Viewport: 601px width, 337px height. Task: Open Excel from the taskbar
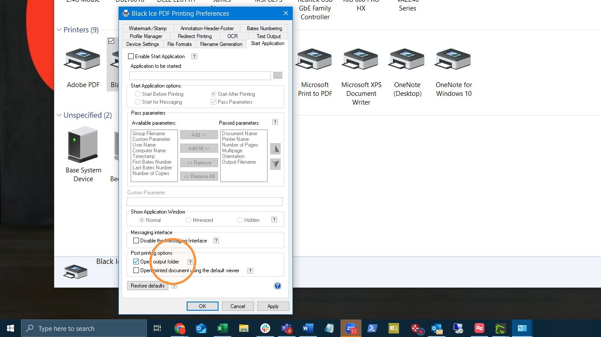(x=222, y=328)
